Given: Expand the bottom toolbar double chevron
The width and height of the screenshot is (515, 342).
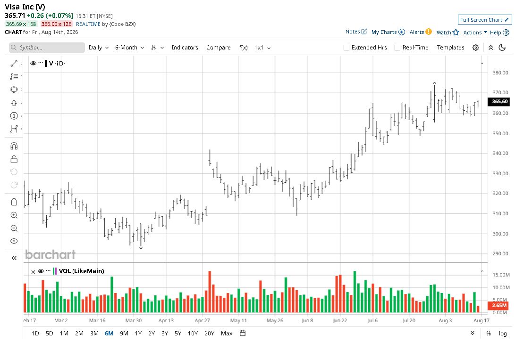Looking at the screenshot, I should [473, 333].
